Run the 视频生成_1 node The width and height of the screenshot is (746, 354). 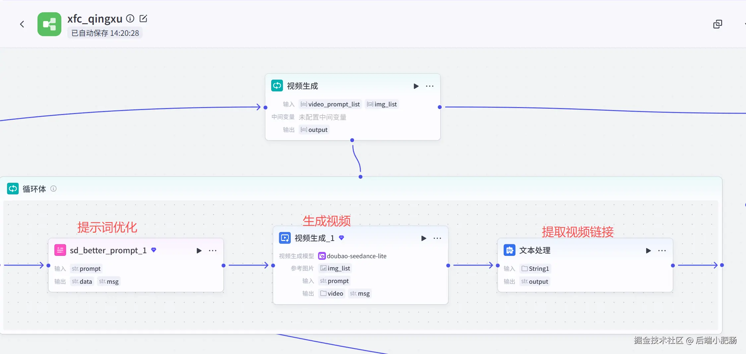[424, 238]
